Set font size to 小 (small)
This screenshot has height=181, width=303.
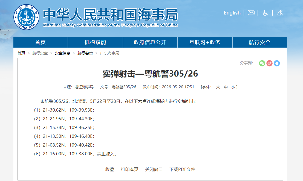click(x=233, y=87)
